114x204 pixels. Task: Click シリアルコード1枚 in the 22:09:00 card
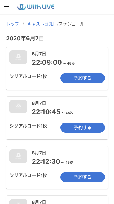(28, 76)
